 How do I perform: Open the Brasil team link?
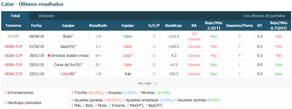point(67,37)
